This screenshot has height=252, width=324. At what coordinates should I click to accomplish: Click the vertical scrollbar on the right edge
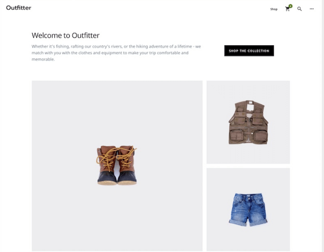pos(323,126)
